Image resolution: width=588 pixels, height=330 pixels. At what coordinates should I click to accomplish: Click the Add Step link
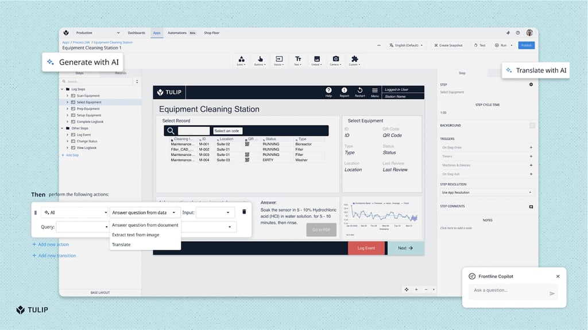(x=72, y=155)
